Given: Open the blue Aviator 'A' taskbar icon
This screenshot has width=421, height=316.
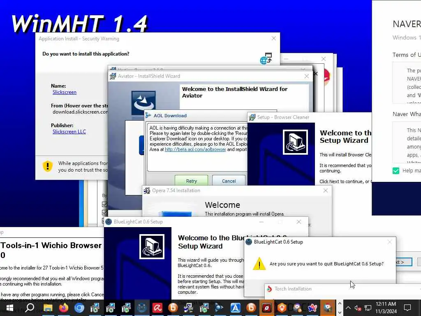Looking at the screenshot, I should [x=236, y=308].
